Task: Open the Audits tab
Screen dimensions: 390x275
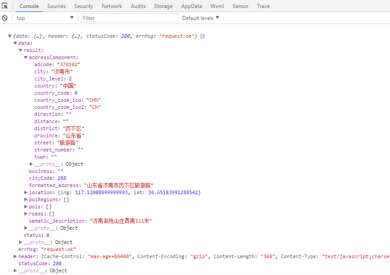Action: [138, 6]
